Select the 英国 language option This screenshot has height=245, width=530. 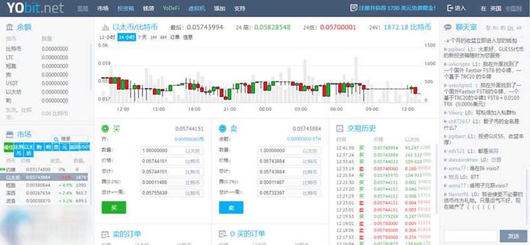[x=496, y=9]
